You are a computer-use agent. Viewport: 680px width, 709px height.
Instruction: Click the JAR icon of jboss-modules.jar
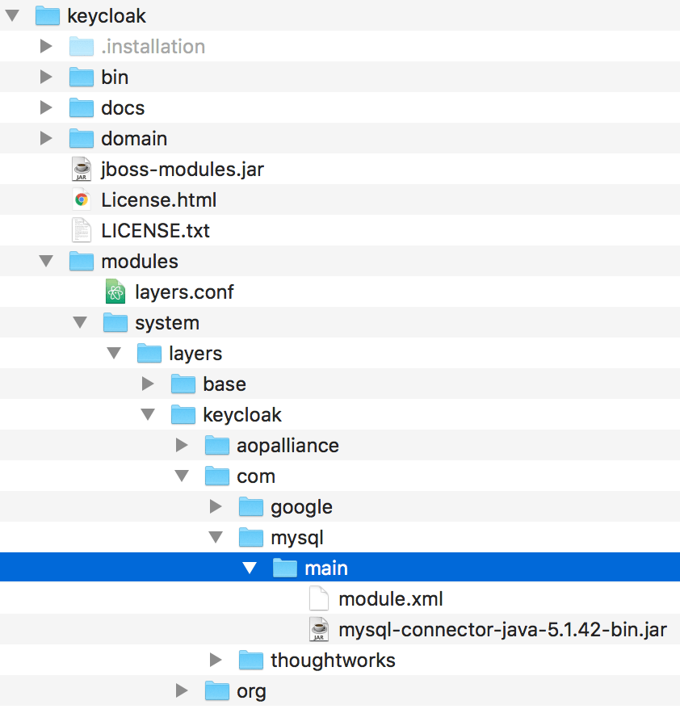[82, 169]
